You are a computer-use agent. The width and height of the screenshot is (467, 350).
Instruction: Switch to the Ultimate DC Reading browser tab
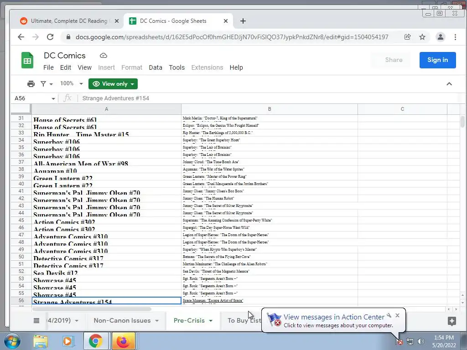click(69, 21)
